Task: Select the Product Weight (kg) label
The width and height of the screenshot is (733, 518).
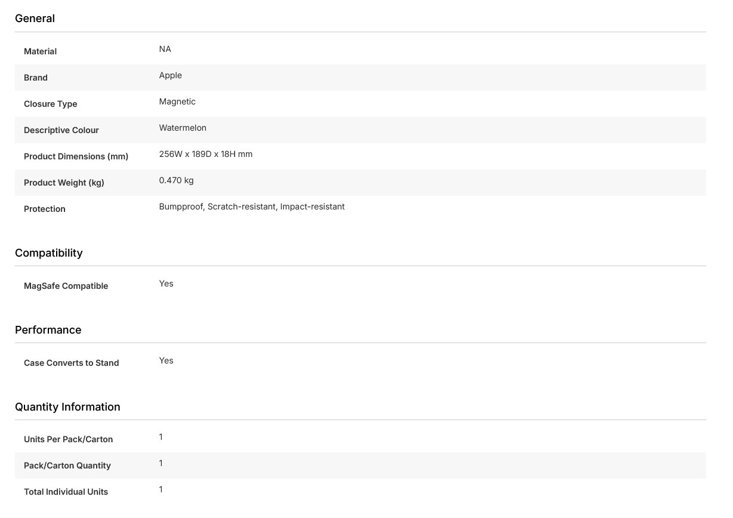Action: pos(64,183)
